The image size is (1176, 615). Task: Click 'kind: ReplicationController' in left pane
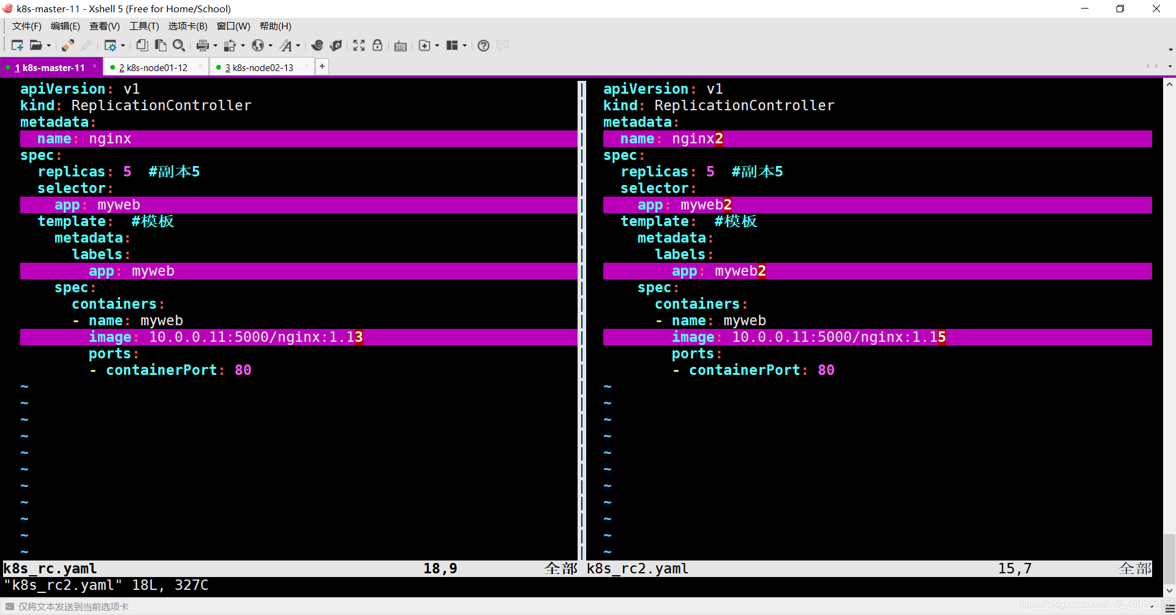136,105
